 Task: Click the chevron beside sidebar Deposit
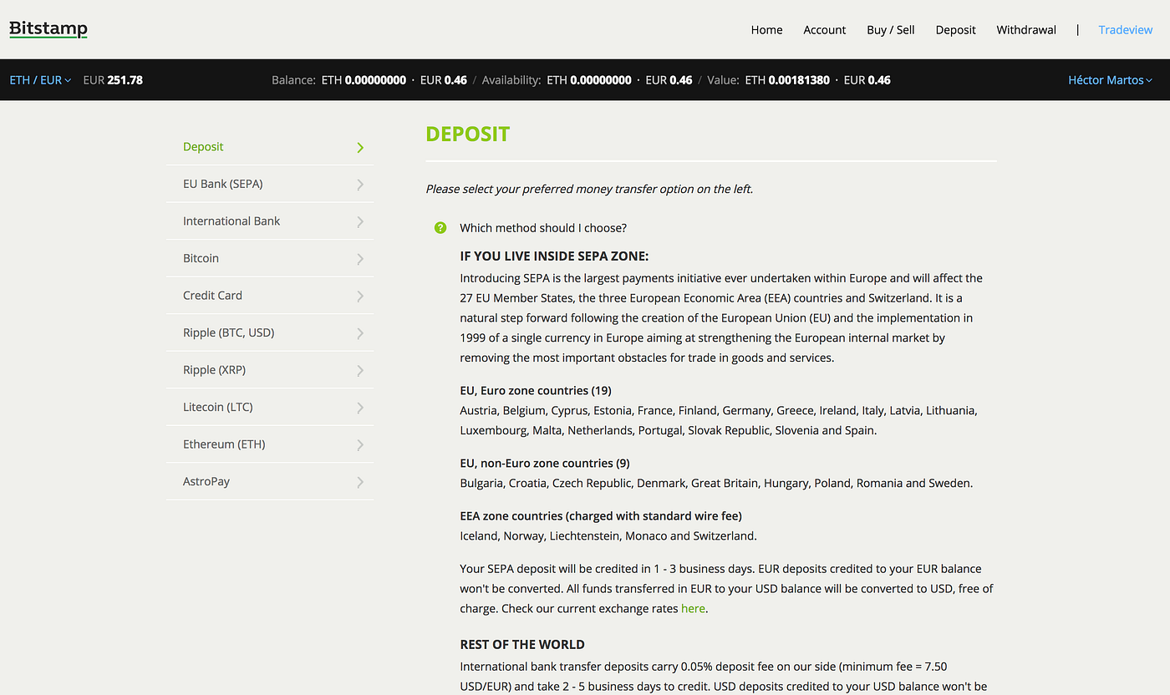[360, 148]
